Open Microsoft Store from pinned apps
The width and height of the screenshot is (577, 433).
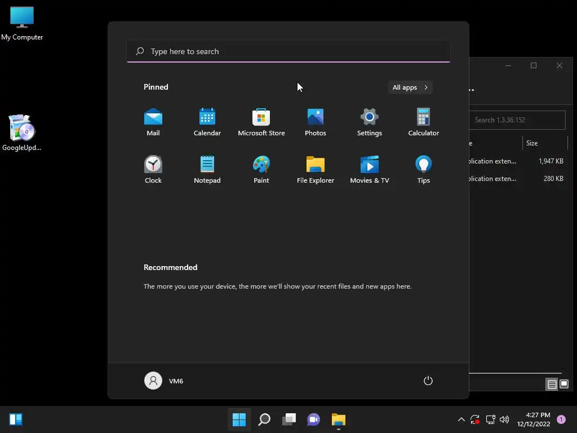click(x=261, y=122)
